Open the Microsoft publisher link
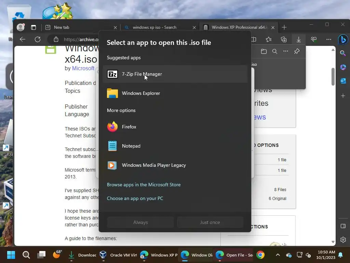Screen dimensions: 350x263 tap(83, 68)
